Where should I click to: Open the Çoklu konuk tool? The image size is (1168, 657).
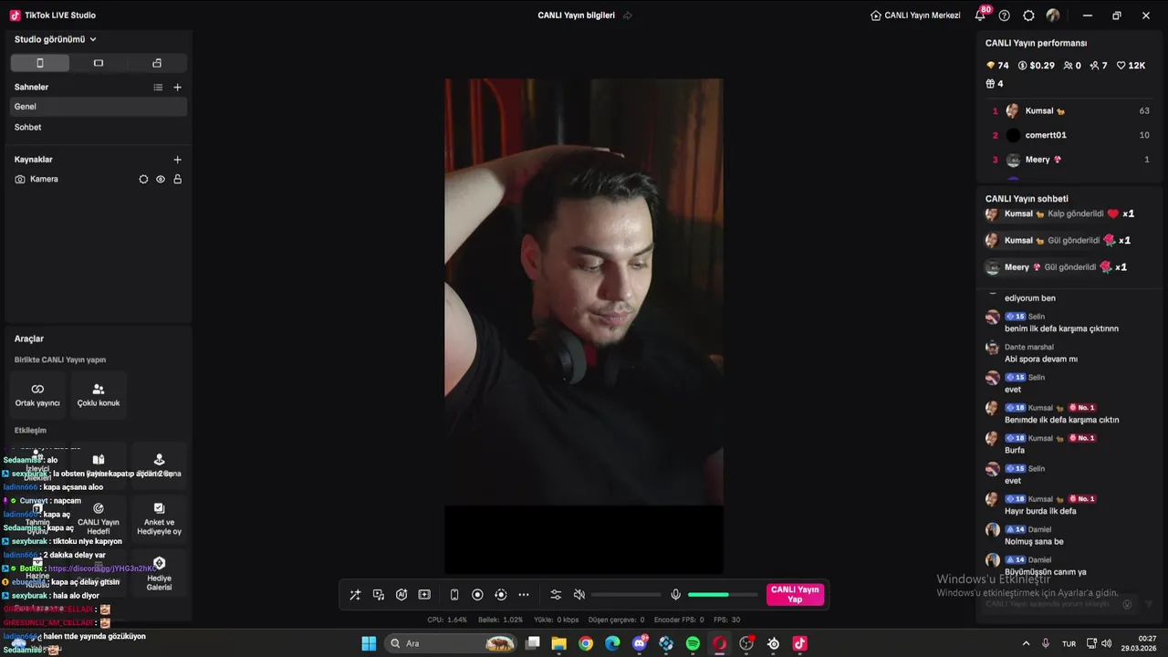point(99,395)
